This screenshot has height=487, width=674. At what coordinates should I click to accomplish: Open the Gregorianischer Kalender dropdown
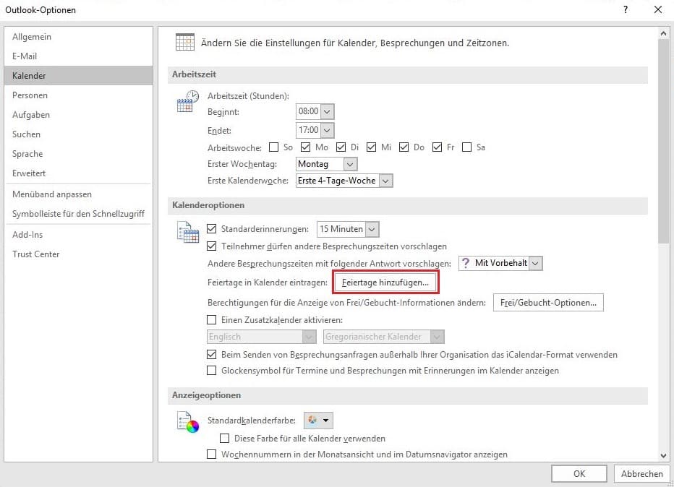pyautogui.click(x=437, y=337)
